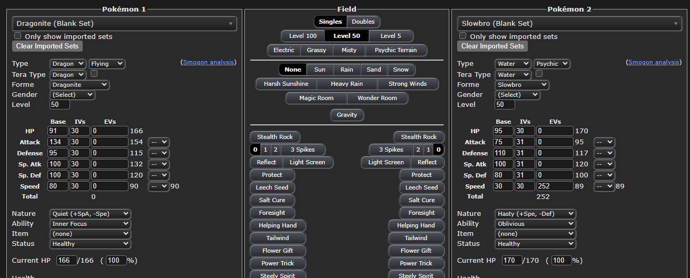The image size is (690, 278).
Task: Toggle Tailwind on Pokémon 2's side
Action: 416,238
